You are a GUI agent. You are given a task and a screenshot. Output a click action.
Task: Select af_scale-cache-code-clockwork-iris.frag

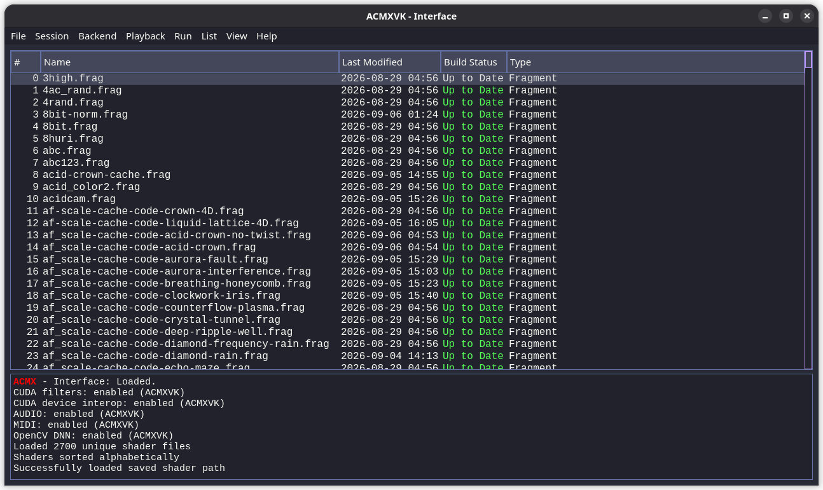pos(408,296)
